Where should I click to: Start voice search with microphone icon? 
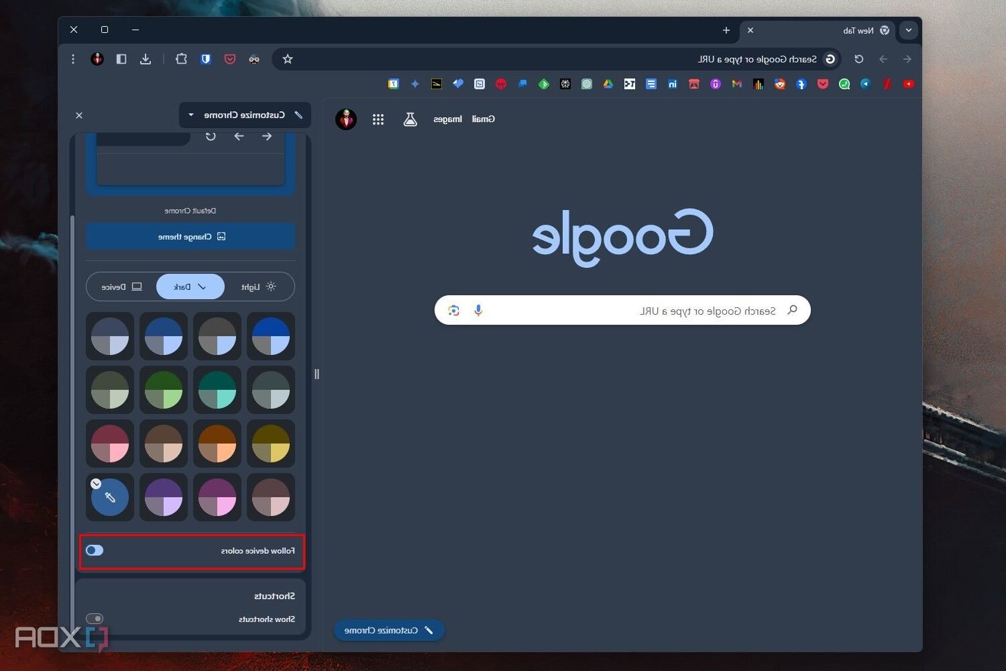click(x=478, y=310)
